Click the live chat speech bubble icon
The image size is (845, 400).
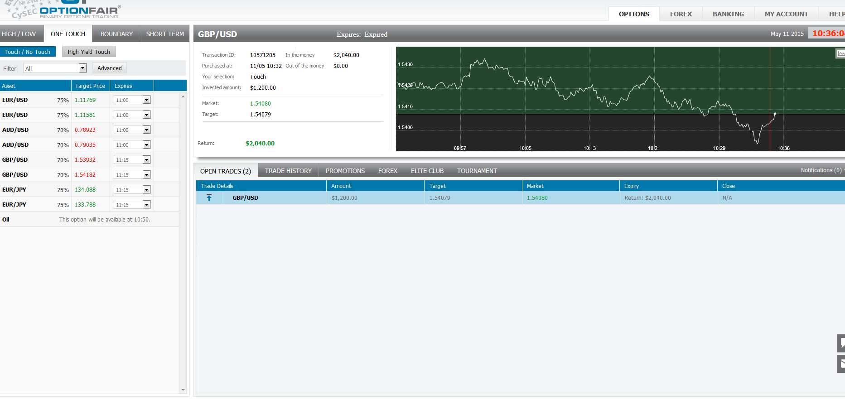841,343
